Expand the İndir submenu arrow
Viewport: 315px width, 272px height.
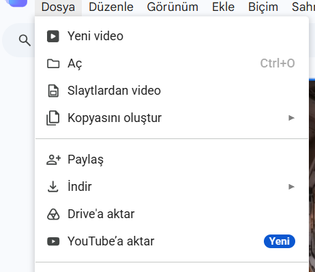[291, 187]
